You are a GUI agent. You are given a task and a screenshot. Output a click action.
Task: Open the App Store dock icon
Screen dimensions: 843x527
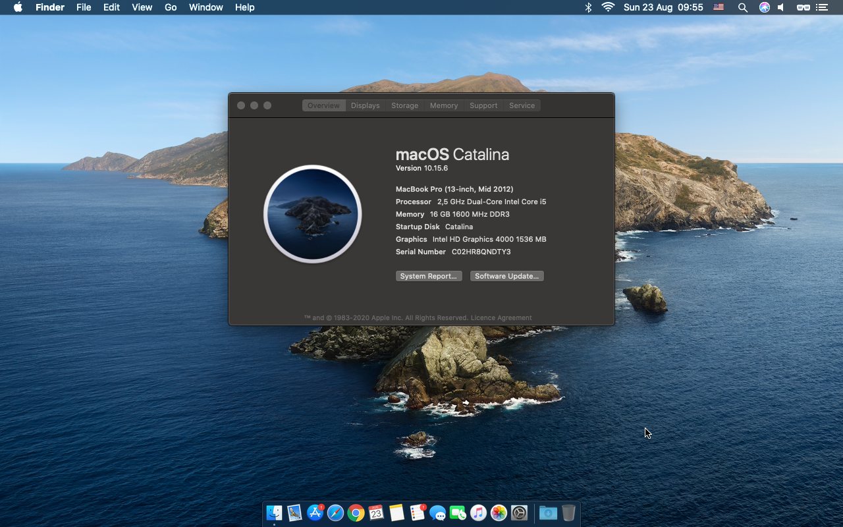[x=315, y=513]
